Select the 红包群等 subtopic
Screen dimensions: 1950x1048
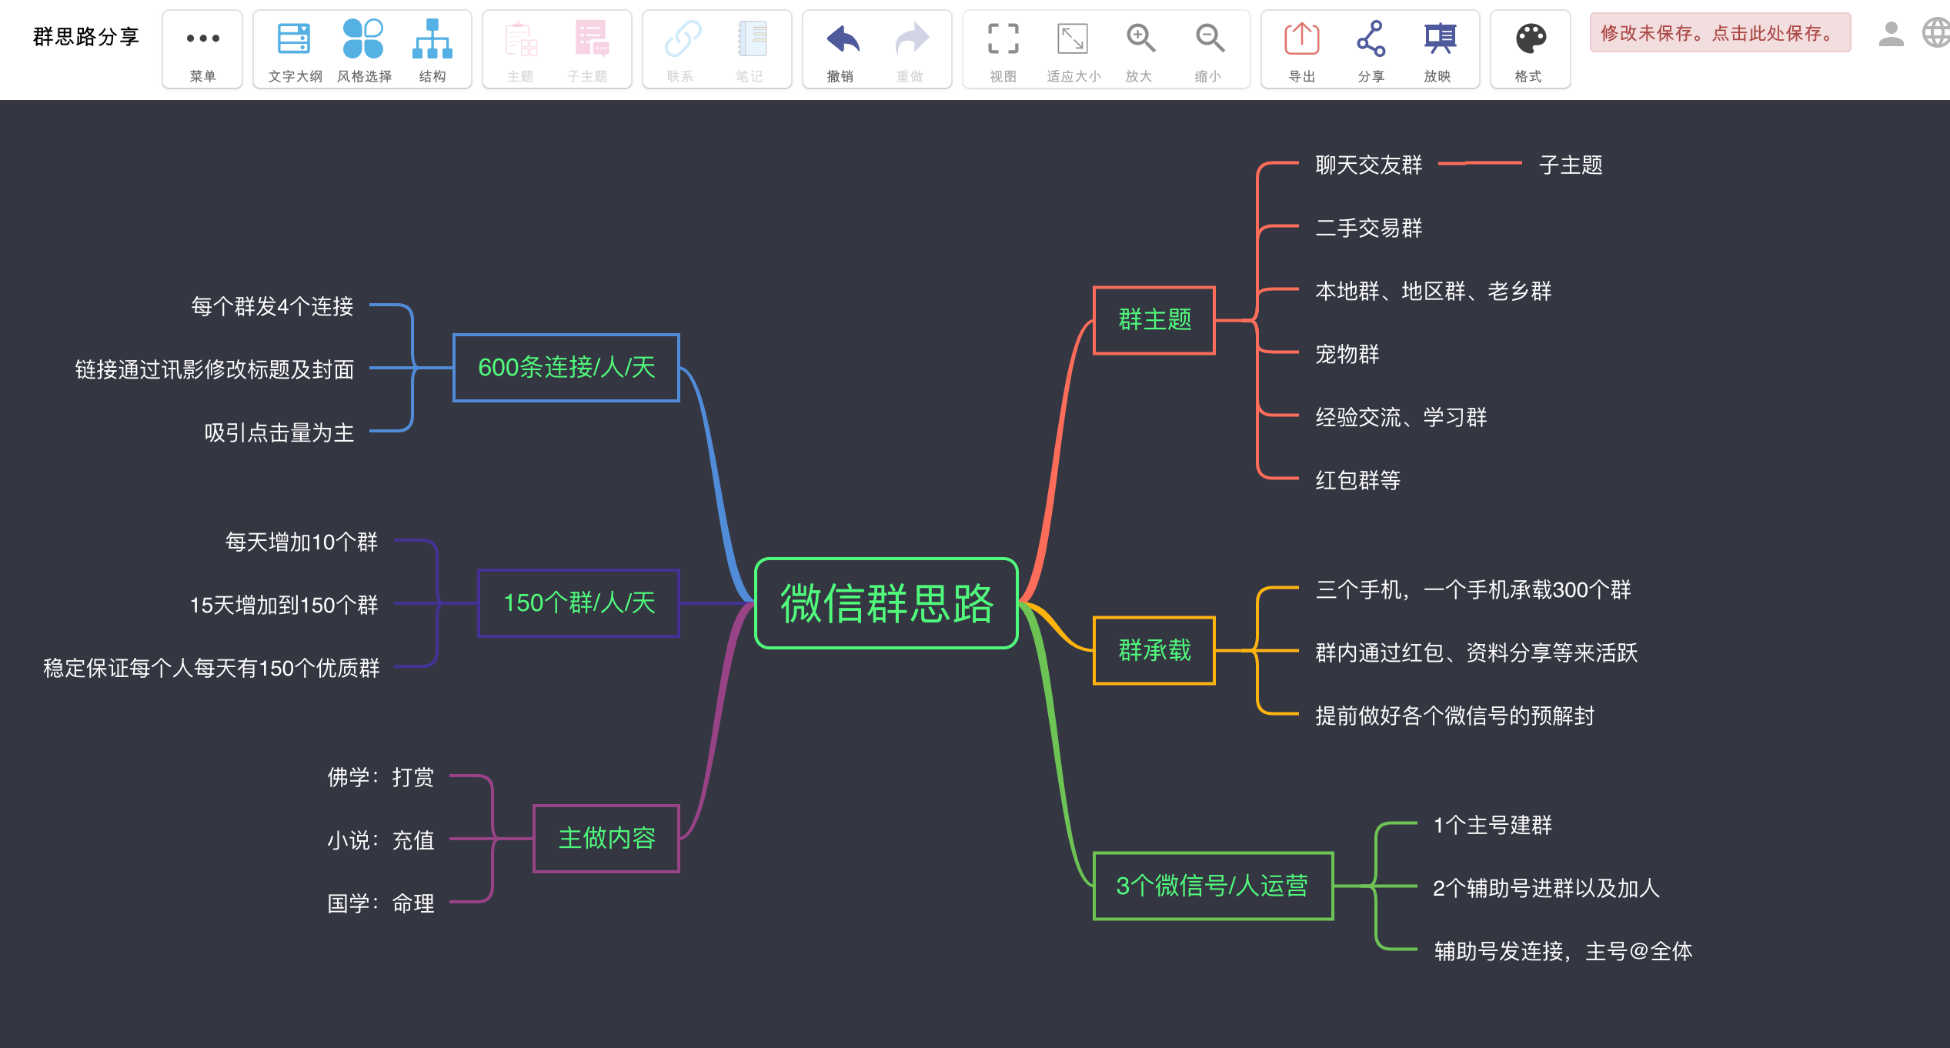point(1357,480)
